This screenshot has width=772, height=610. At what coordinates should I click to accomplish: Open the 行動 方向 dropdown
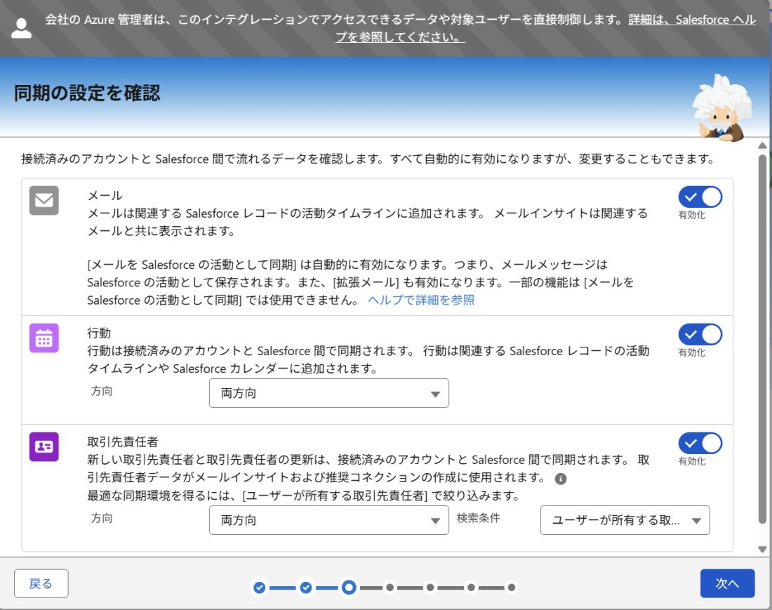(329, 393)
